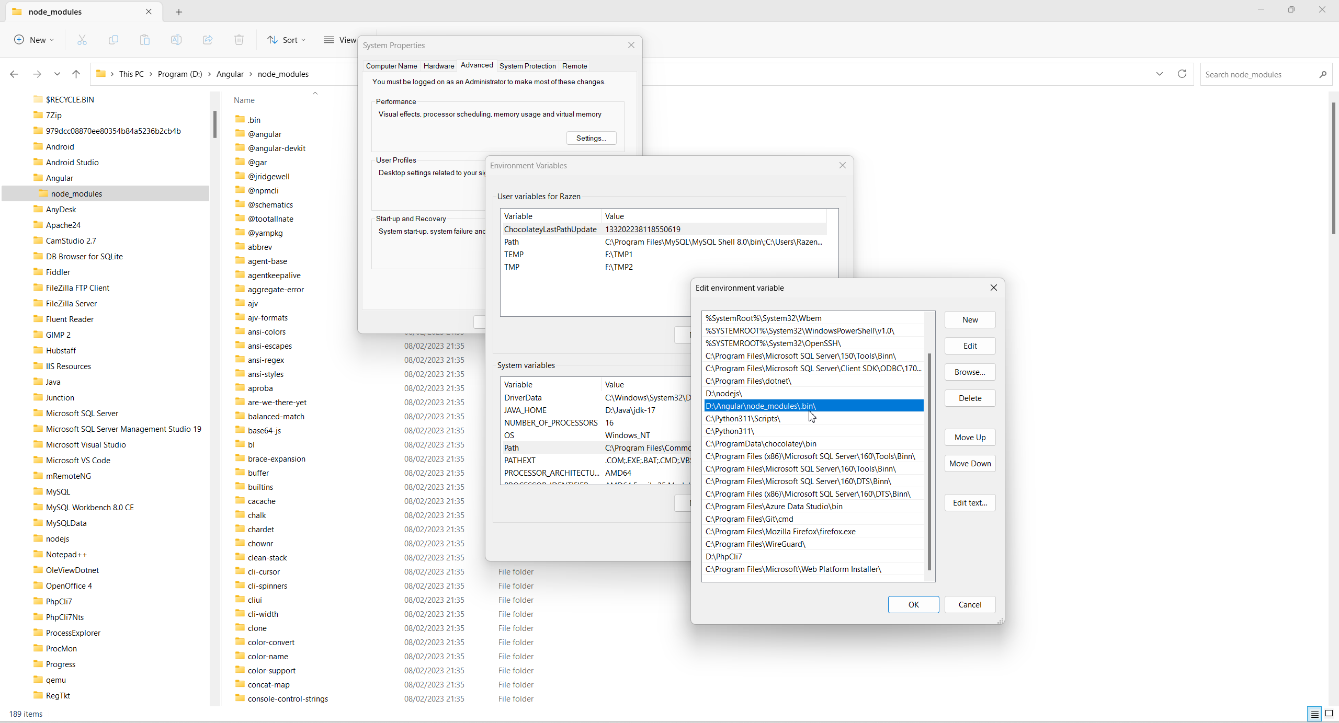The width and height of the screenshot is (1339, 723).
Task: Switch to large thumbnails view icon
Action: click(x=1329, y=714)
